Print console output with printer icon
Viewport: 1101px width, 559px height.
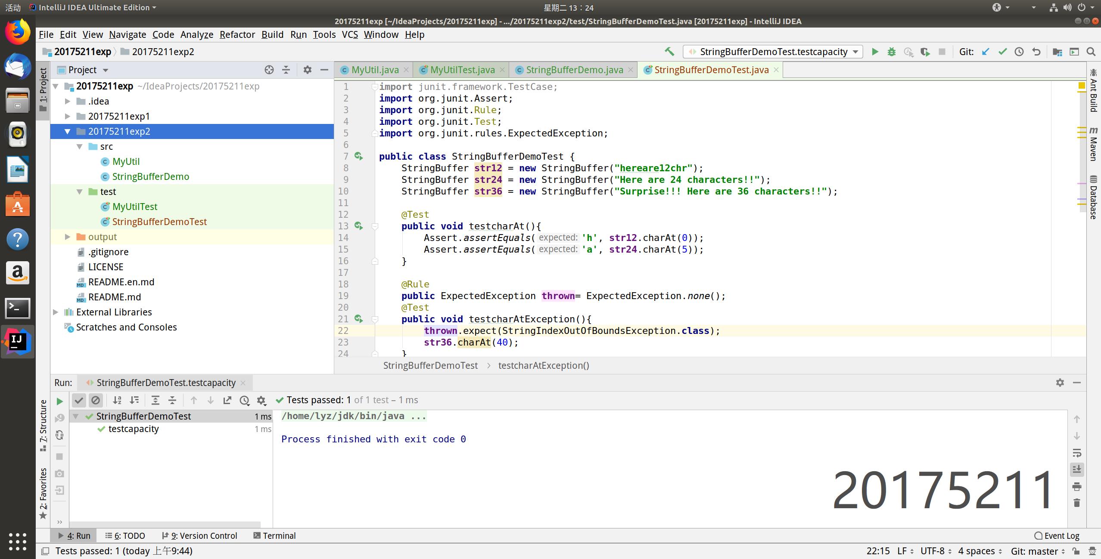pyautogui.click(x=1077, y=486)
